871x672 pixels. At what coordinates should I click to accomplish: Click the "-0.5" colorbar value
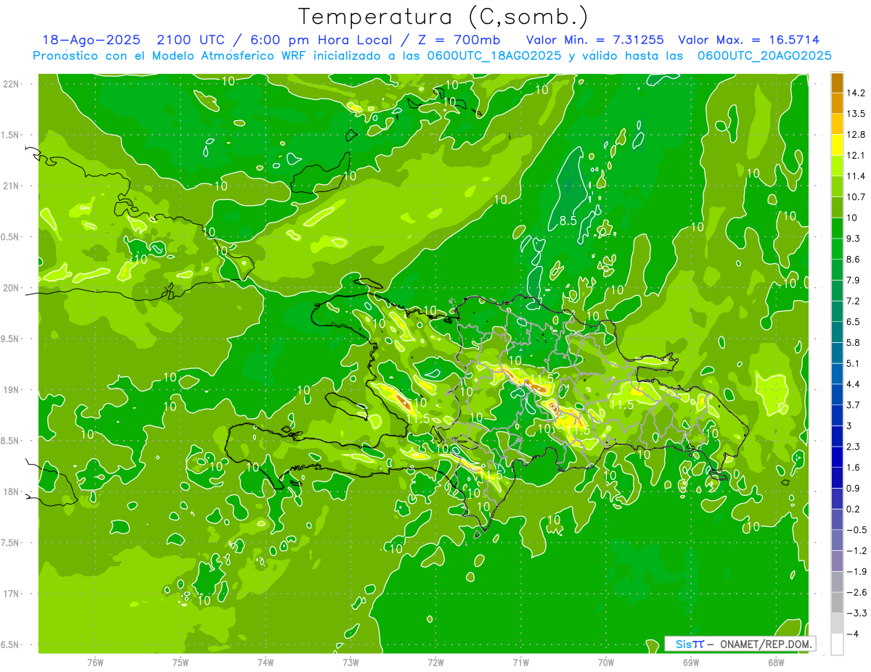[855, 530]
